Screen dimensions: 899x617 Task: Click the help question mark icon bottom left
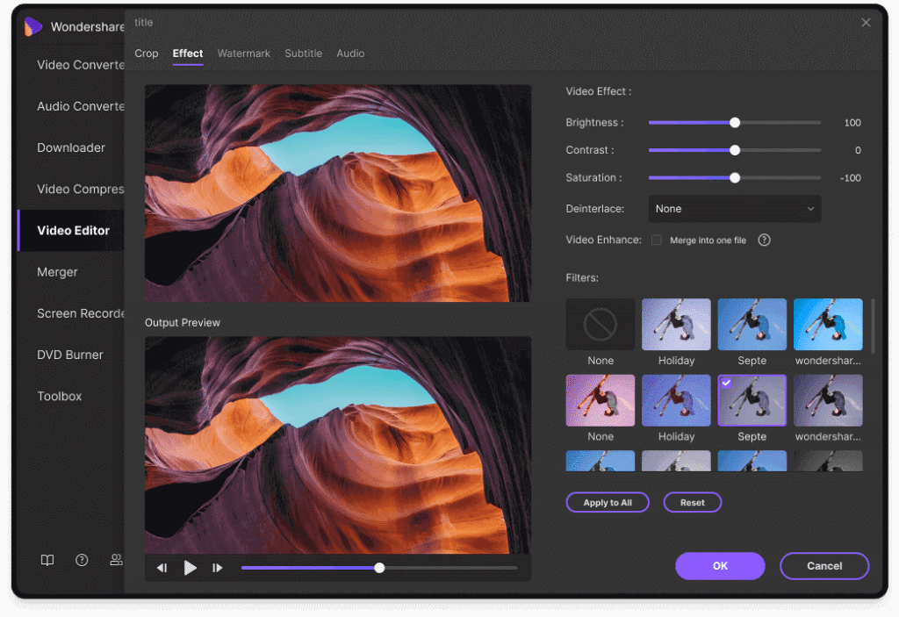coord(82,560)
